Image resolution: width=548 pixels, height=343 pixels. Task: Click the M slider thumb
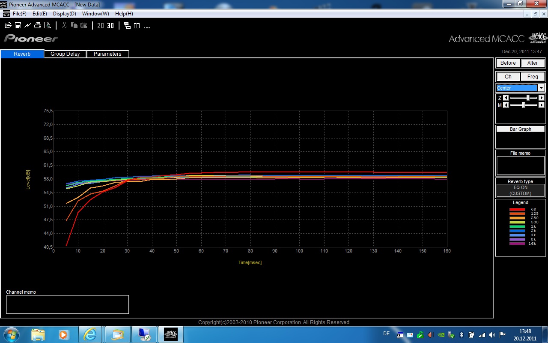click(x=524, y=105)
